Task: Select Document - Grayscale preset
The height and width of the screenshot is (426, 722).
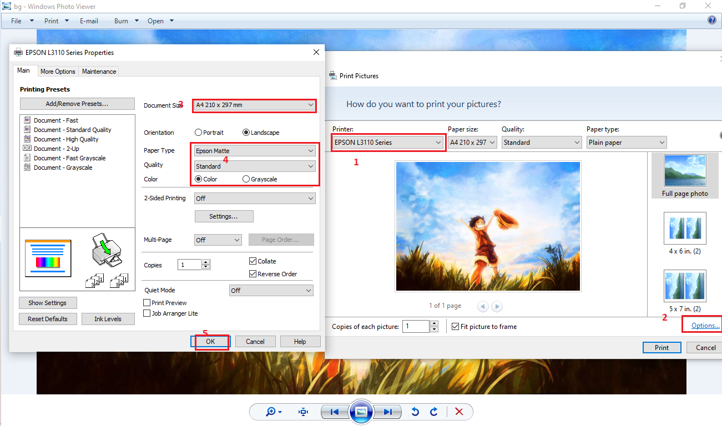Action: (63, 168)
